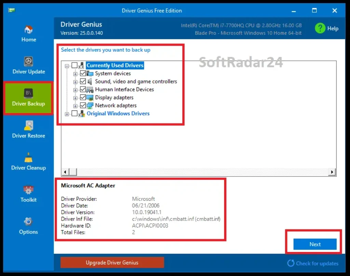Go to the Home section label

tap(29, 40)
